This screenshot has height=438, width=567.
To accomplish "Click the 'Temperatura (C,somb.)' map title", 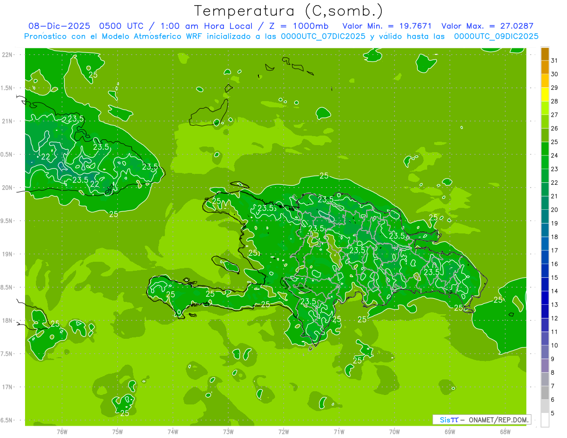I will point(288,11).
